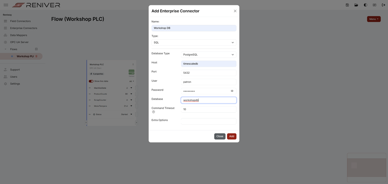This screenshot has width=388, height=184.
Task: Open the Database Type dropdown showing PostgreSQL
Action: pos(208,54)
